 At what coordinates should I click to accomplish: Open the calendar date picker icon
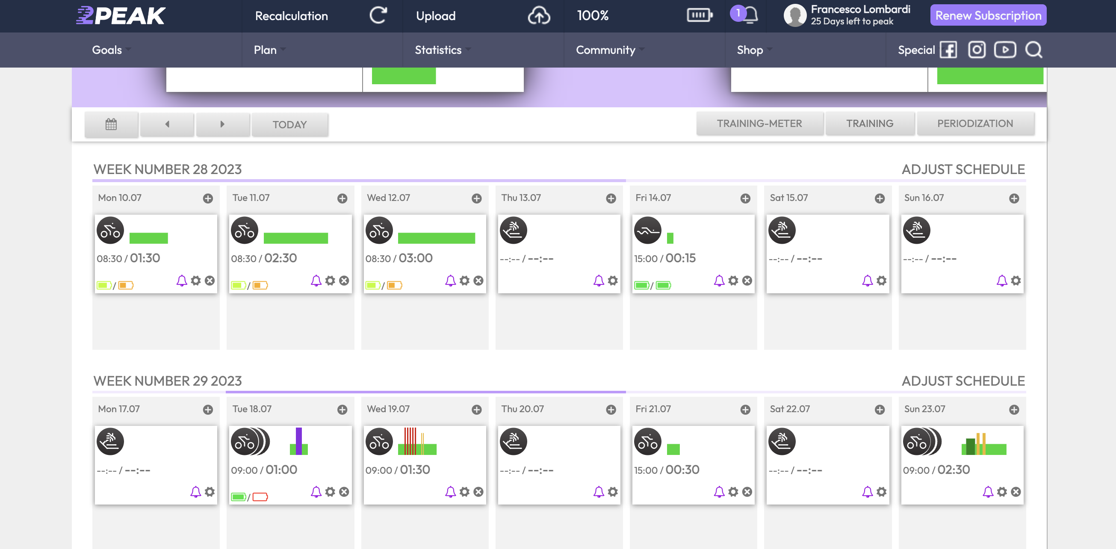111,124
